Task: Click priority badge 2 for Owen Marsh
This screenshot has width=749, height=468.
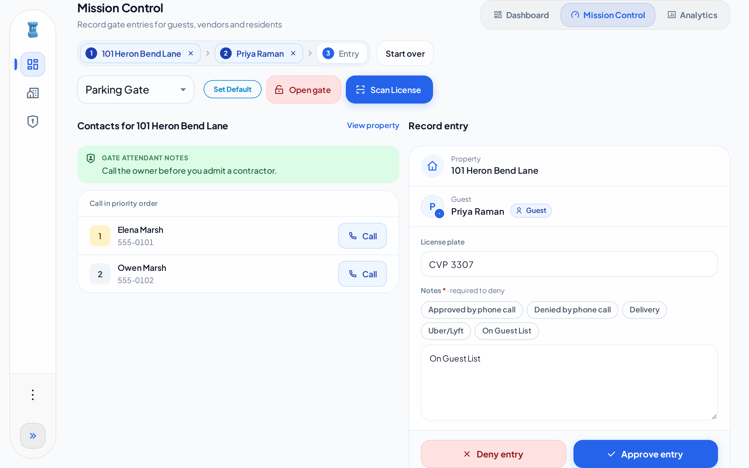Action: pyautogui.click(x=100, y=274)
